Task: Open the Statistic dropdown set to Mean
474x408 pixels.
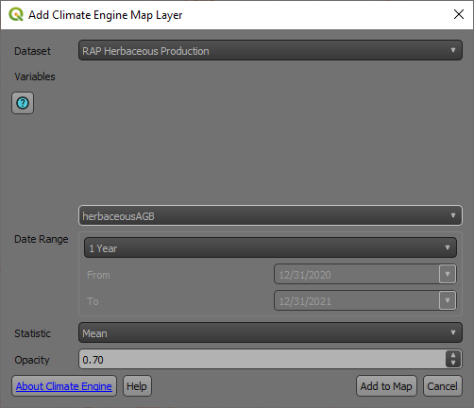Action: (270, 332)
